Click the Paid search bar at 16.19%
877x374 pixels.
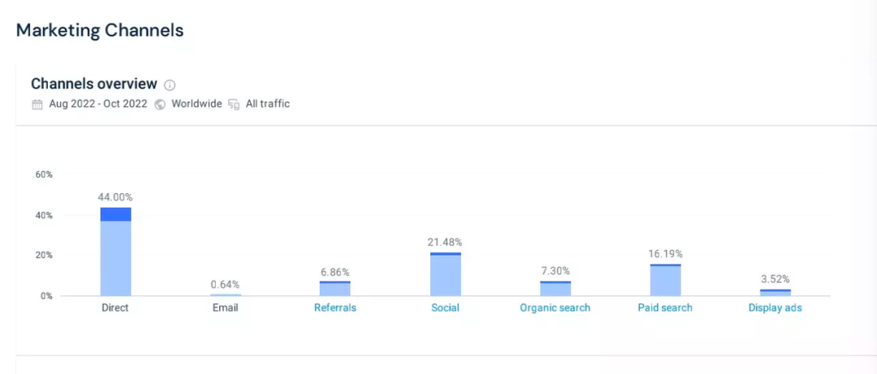[x=665, y=281]
